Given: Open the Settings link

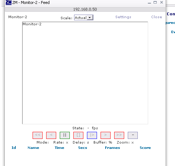Looking at the screenshot, I should (x=123, y=17).
